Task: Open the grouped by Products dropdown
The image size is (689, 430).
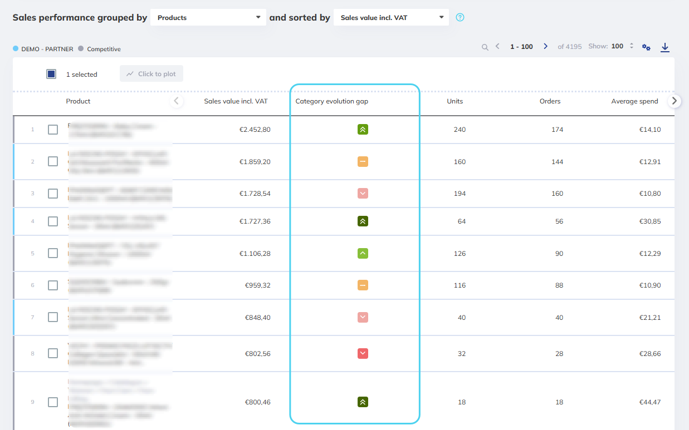Action: click(208, 17)
